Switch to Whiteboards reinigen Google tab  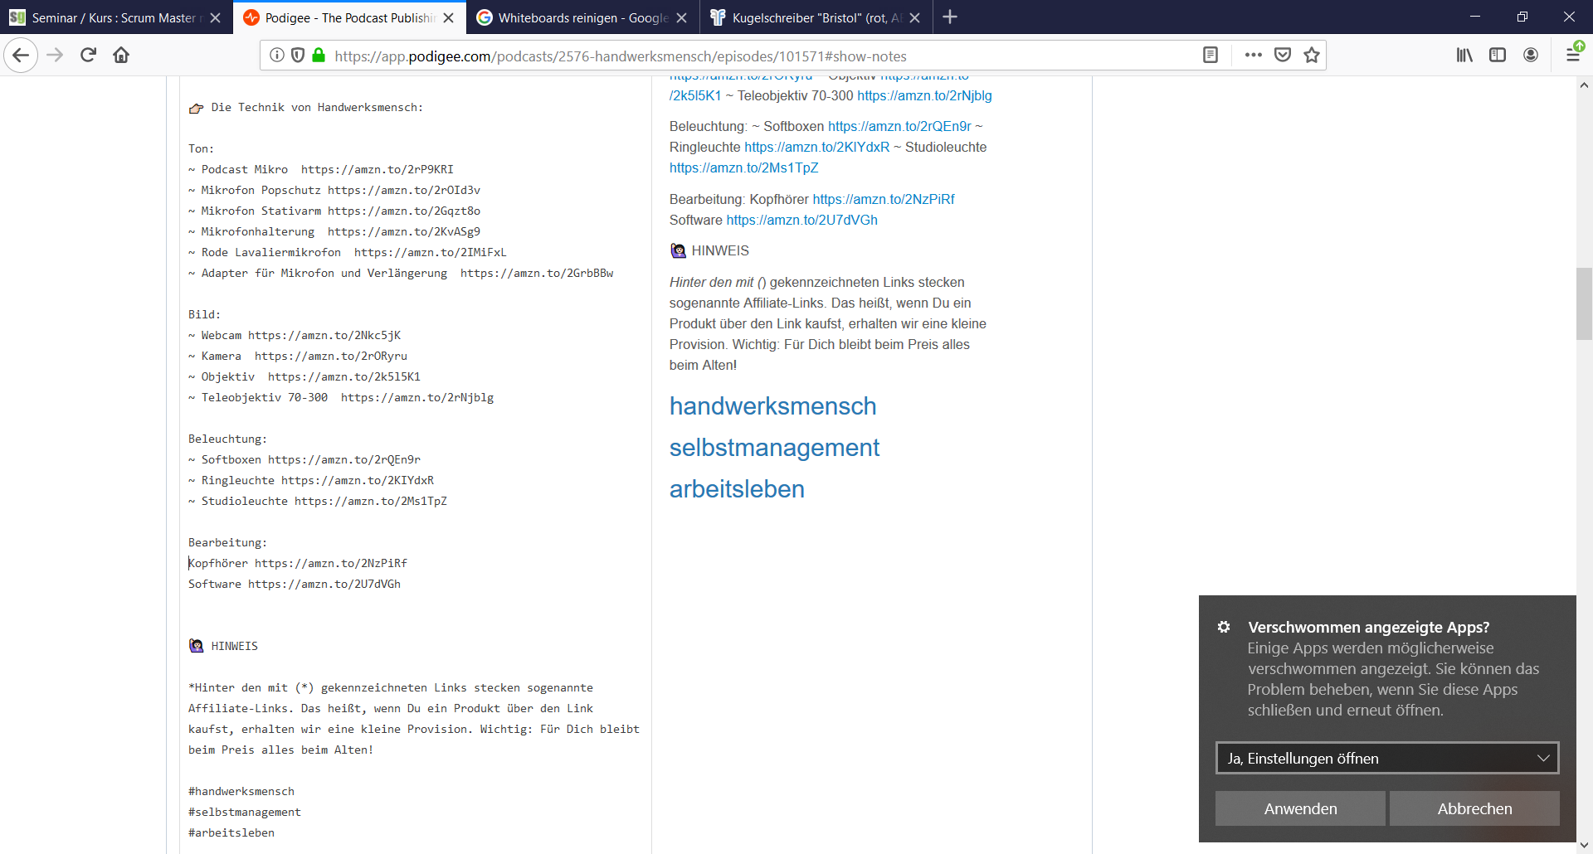583,18
